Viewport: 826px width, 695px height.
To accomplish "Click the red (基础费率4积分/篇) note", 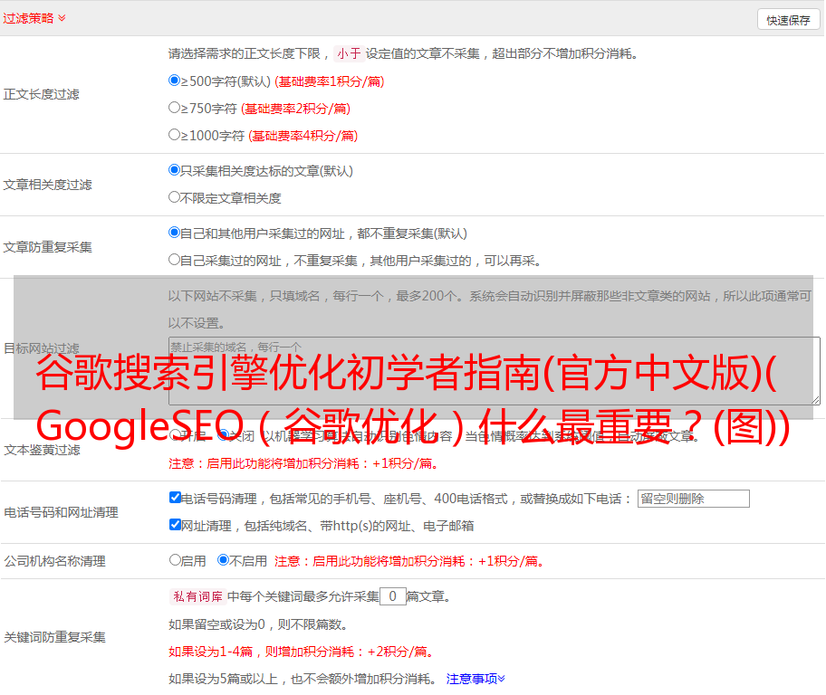I will (x=303, y=136).
